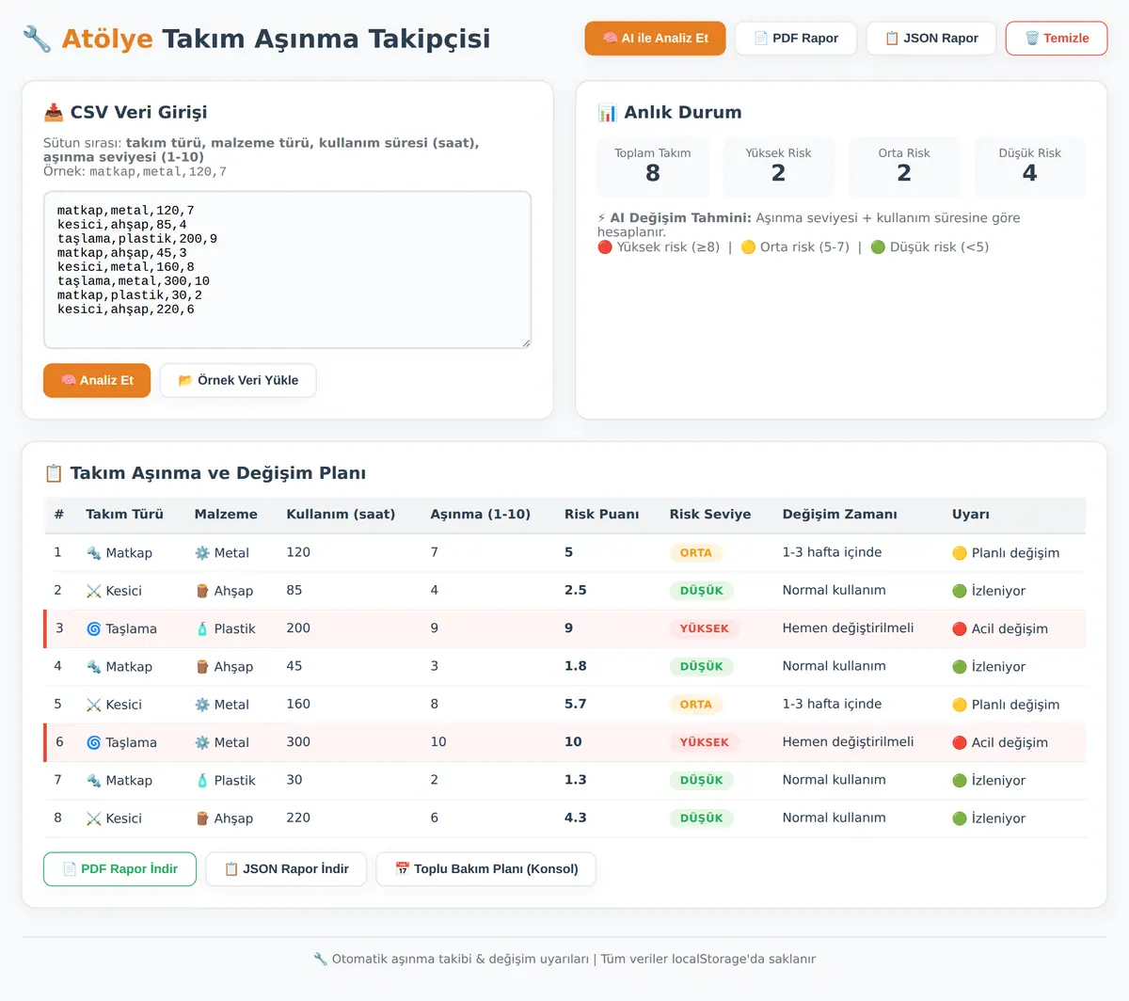The image size is (1129, 1001).
Task: Click the bottle icon beside Plastik in row 3
Action: pos(201,628)
